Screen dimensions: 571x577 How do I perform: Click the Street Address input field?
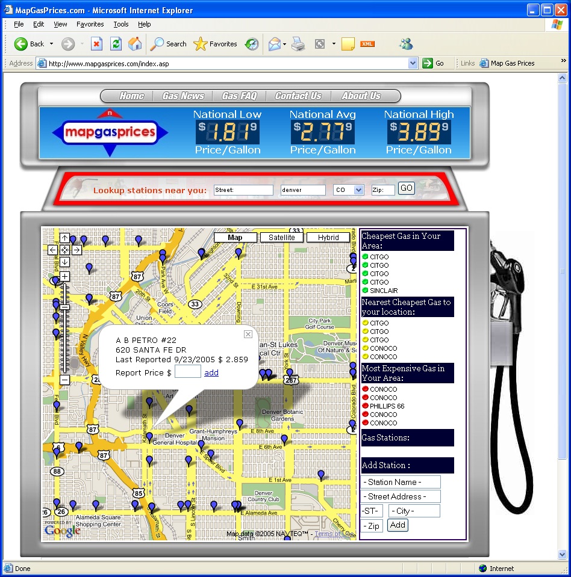coord(401,496)
